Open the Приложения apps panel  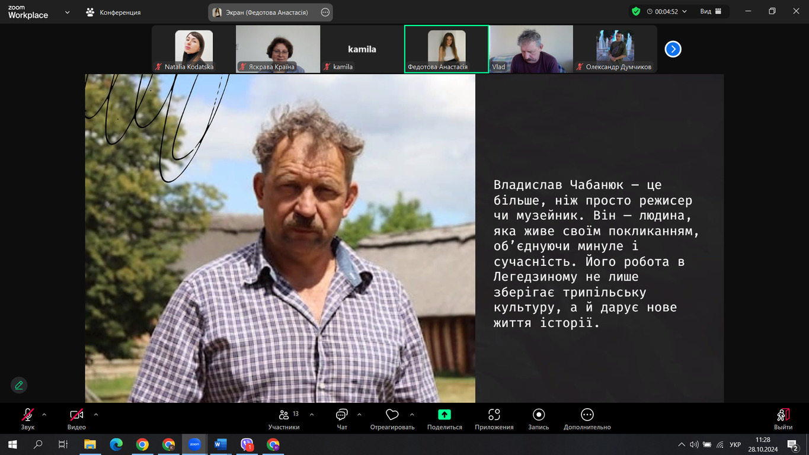pos(494,419)
